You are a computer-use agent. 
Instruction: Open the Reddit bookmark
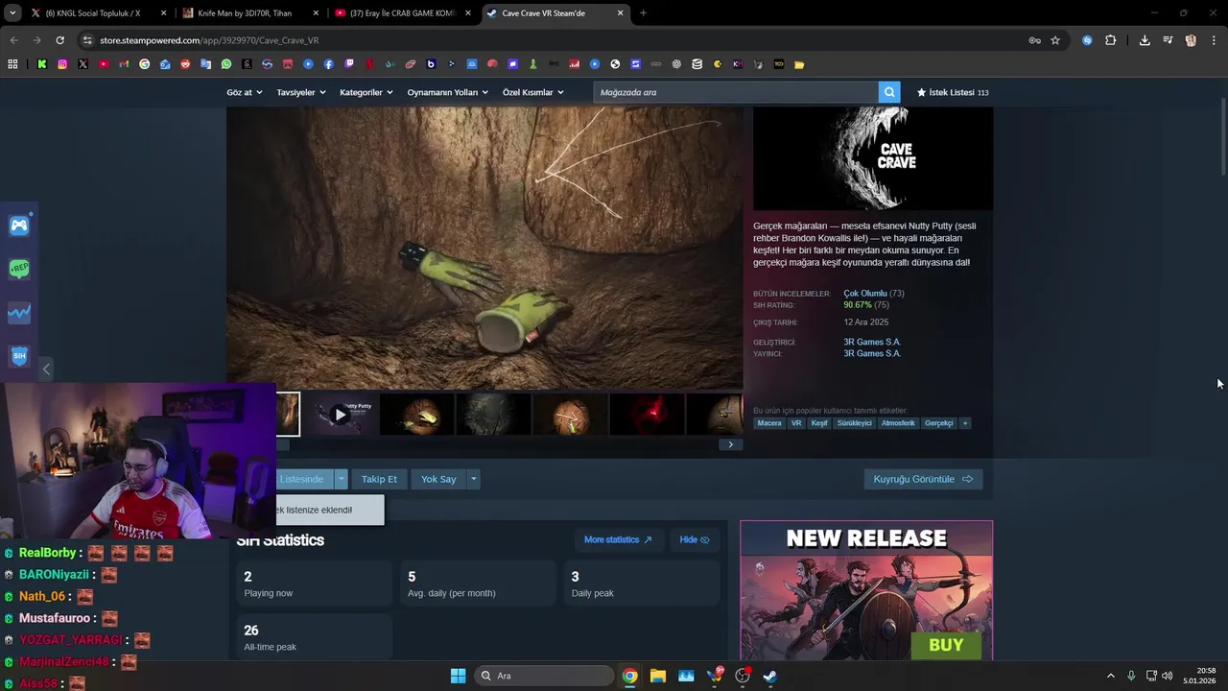185,64
